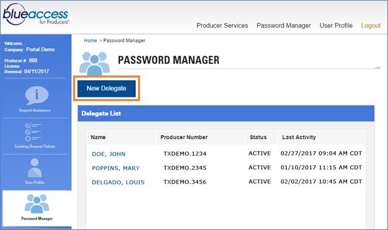
Task: Select the Password Manager sidebar icon
Action: coord(37,203)
